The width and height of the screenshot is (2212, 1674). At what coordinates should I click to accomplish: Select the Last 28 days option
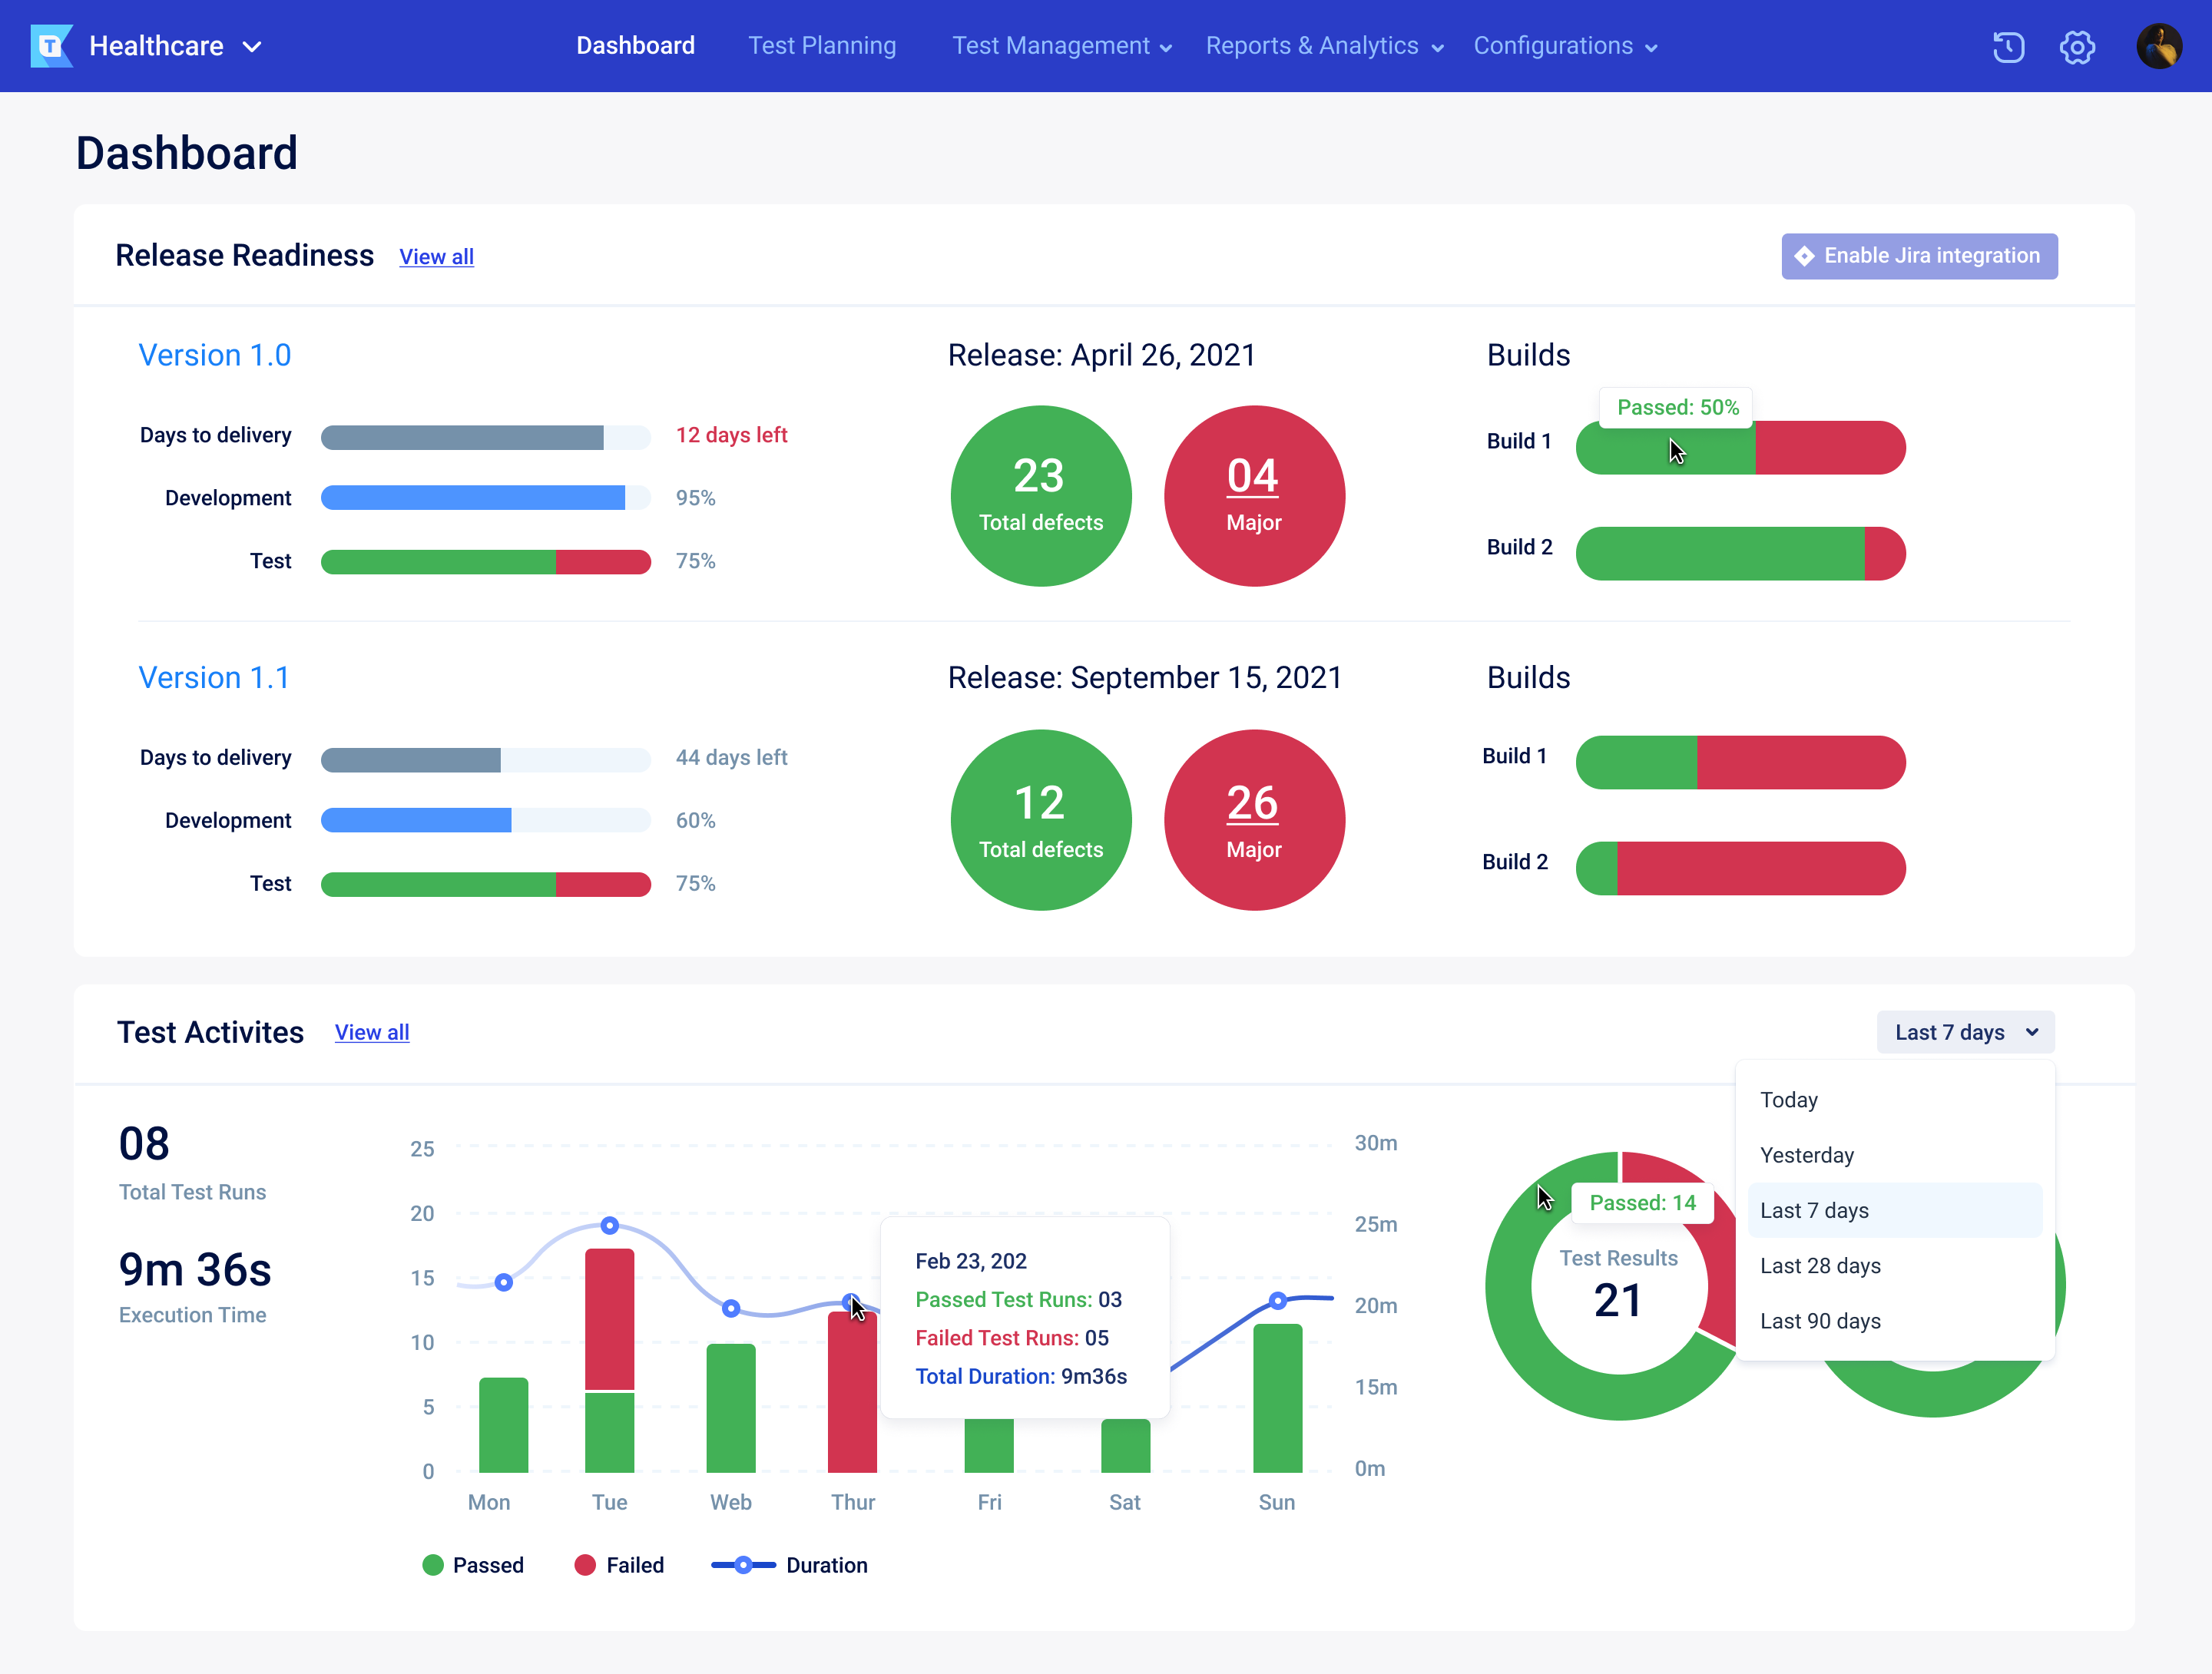[x=1820, y=1265]
